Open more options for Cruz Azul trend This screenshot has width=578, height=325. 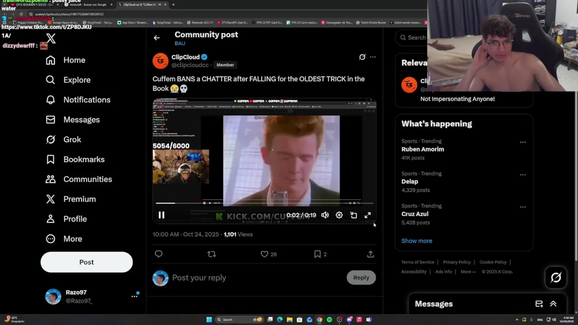[x=522, y=207]
